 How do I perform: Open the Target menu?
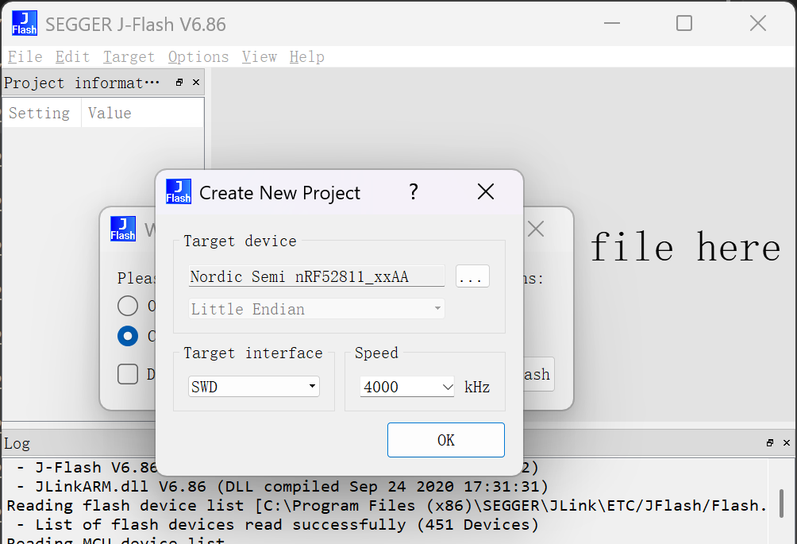tap(129, 57)
